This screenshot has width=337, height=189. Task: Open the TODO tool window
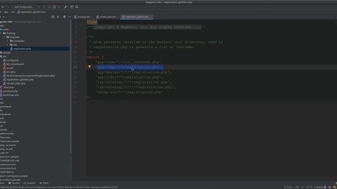click(x=44, y=183)
